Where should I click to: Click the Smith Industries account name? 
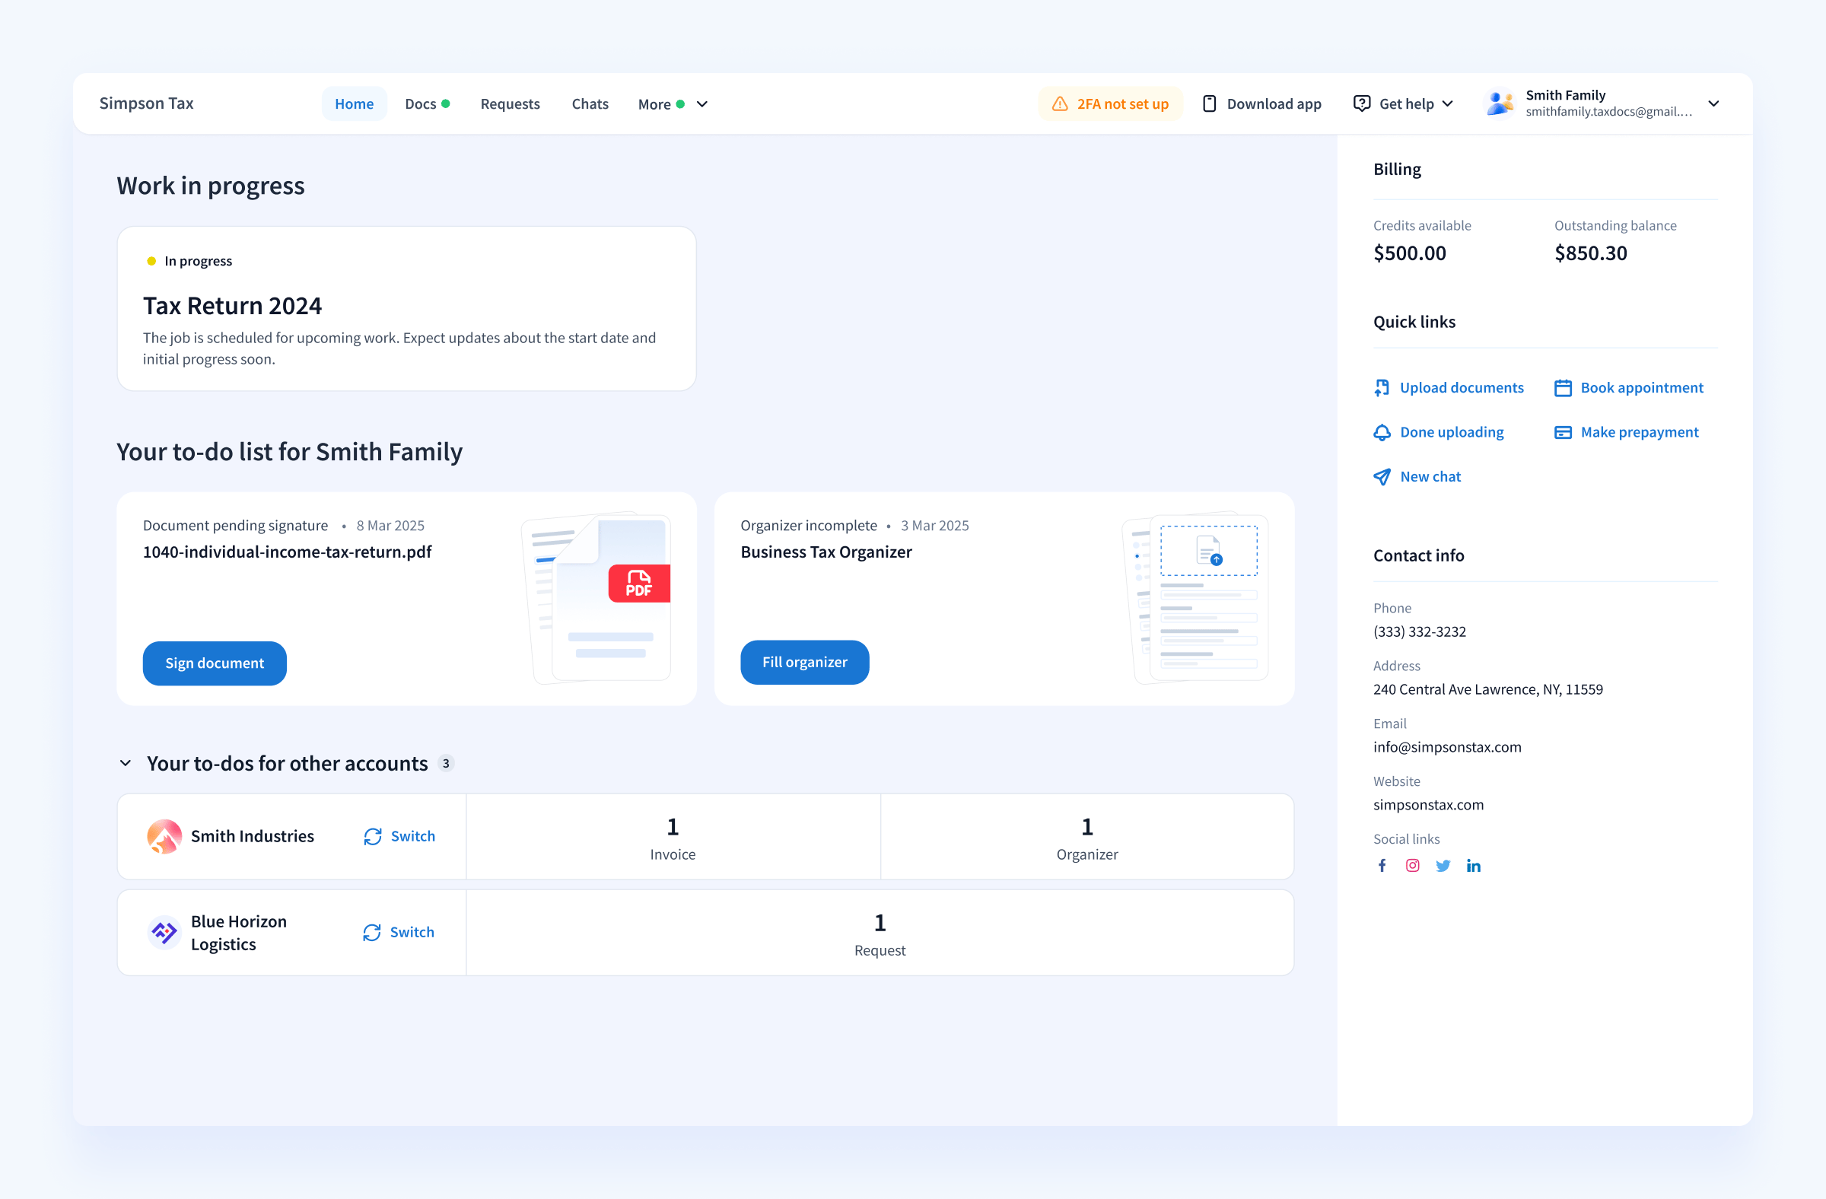coord(253,837)
